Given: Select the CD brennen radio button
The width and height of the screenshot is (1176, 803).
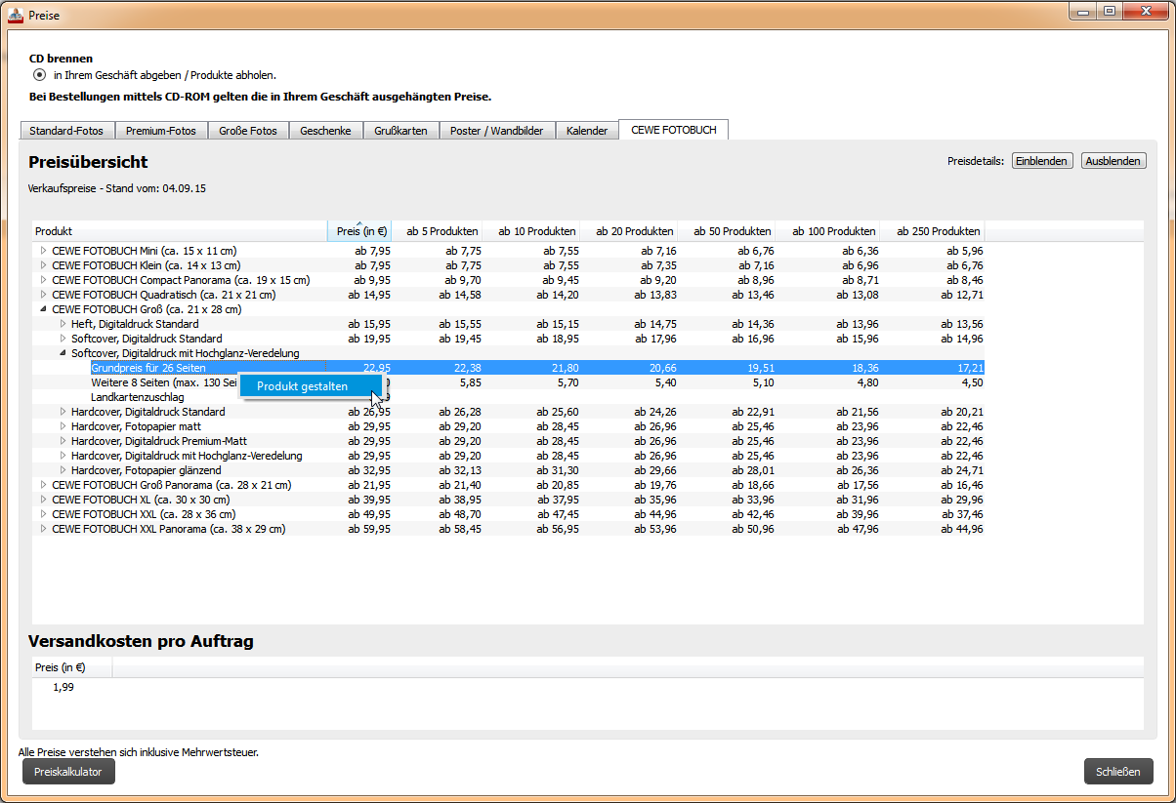Looking at the screenshot, I should pyautogui.click(x=39, y=75).
